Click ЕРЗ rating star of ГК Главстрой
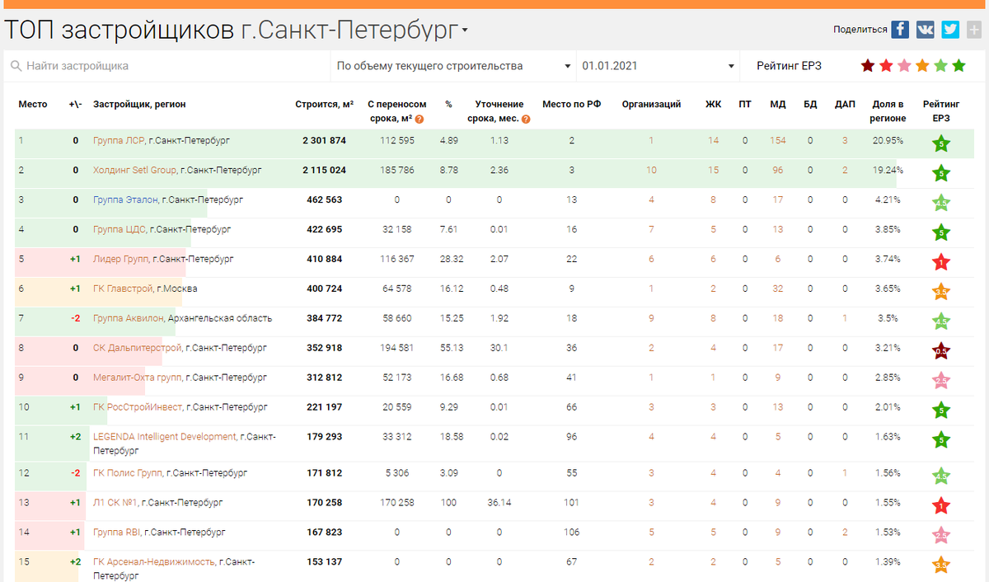The width and height of the screenshot is (989, 582). (941, 292)
